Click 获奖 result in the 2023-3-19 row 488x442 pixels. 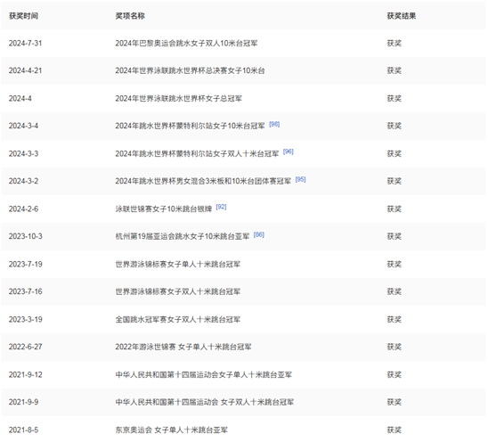tap(394, 319)
